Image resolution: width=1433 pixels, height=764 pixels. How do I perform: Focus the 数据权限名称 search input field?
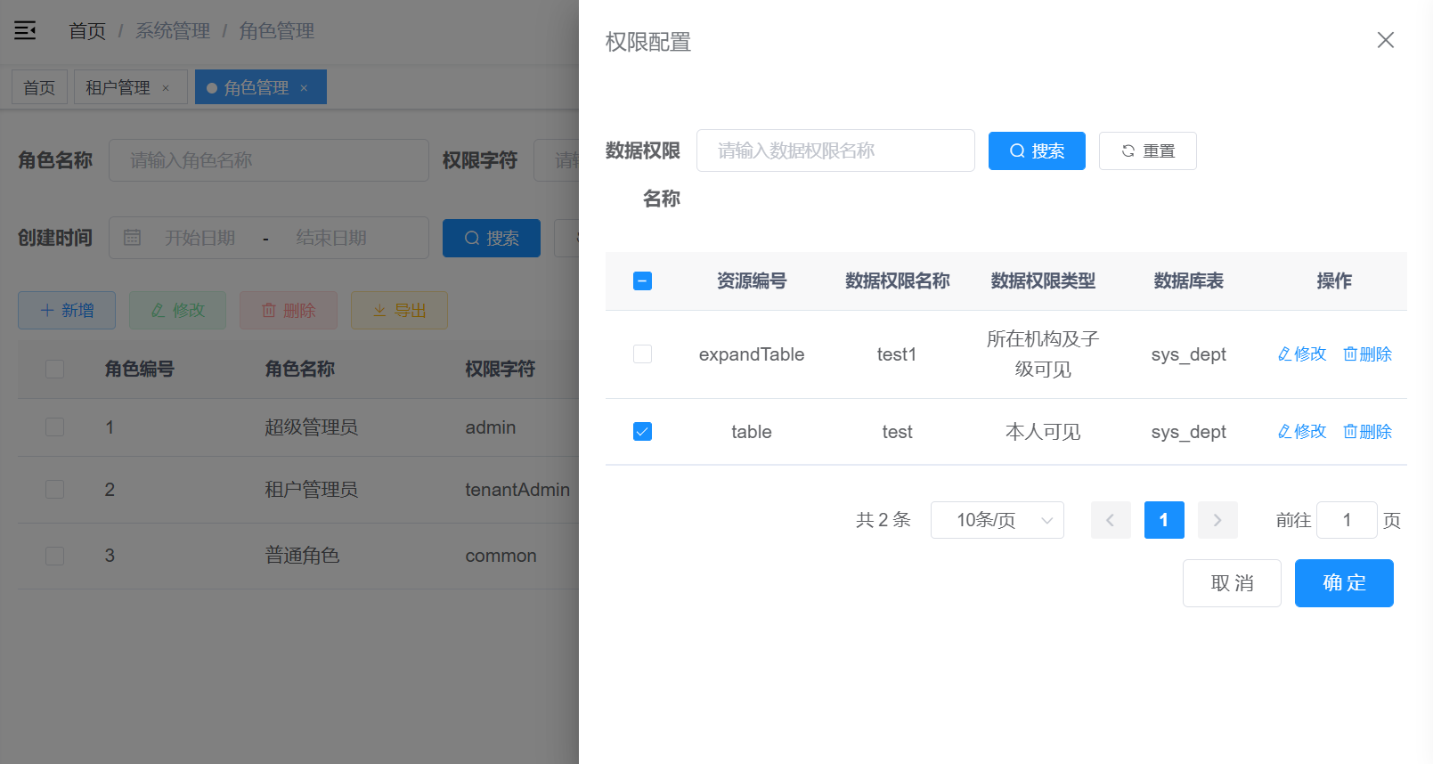coord(835,150)
